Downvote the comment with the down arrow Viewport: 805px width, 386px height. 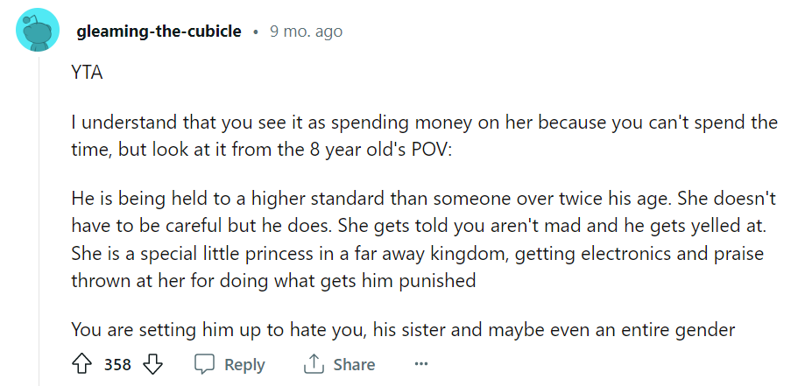(152, 365)
